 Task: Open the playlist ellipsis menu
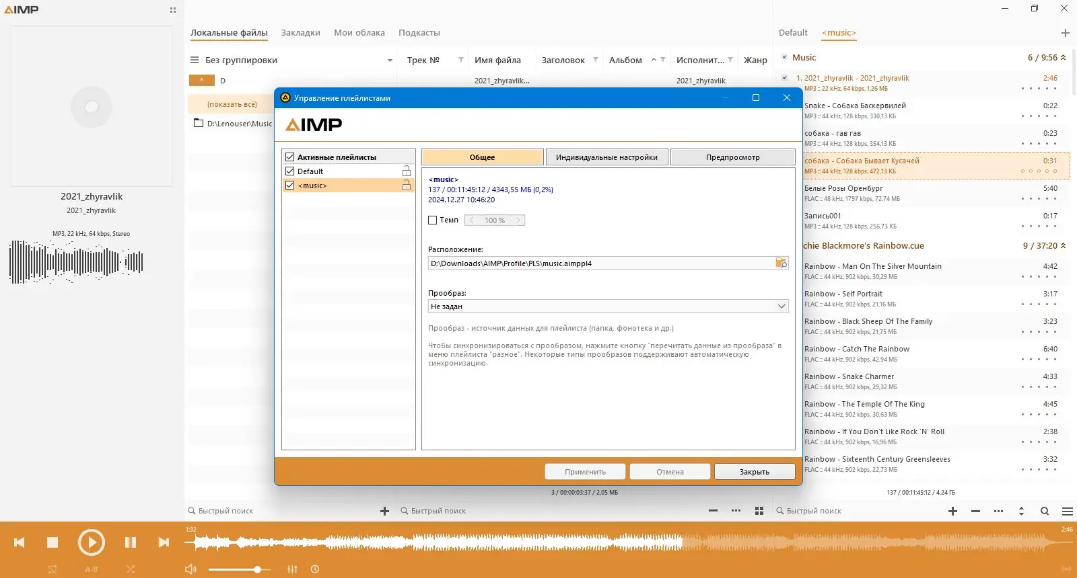tap(998, 511)
